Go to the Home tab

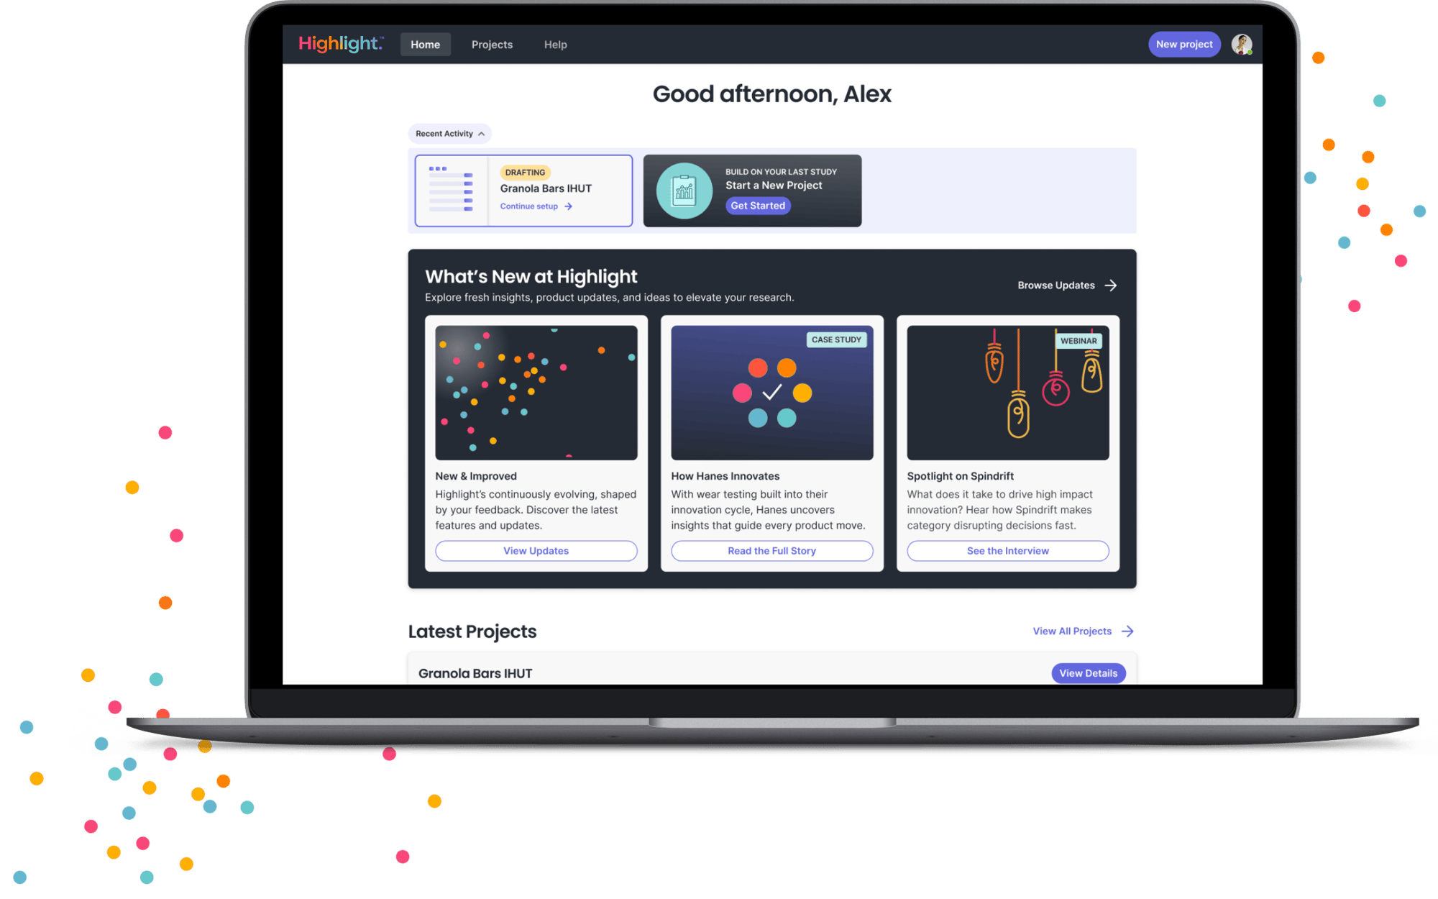click(425, 45)
